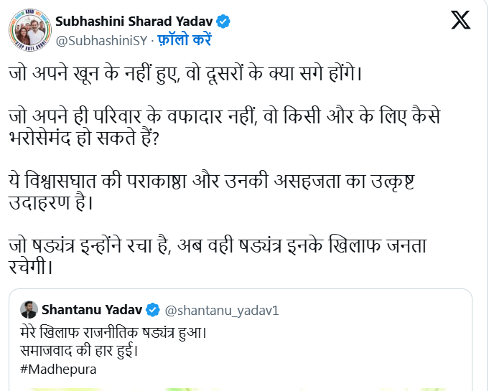
Task: Click verified badge beside Subhashini Sharad Yadav
Action: point(224,22)
